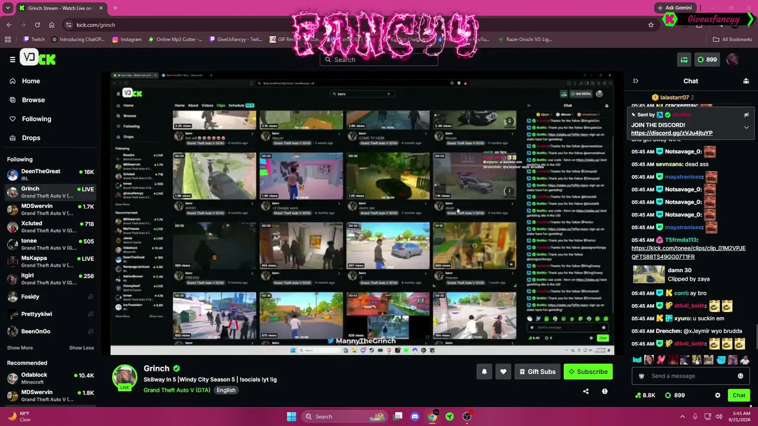Viewport: 758px width, 426px height.
Task: Open Grinch's live avatar under the player
Action: (x=125, y=377)
